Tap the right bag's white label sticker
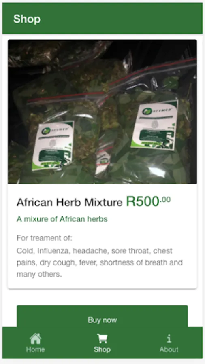The height and width of the screenshot is (364, 205). click(154, 125)
